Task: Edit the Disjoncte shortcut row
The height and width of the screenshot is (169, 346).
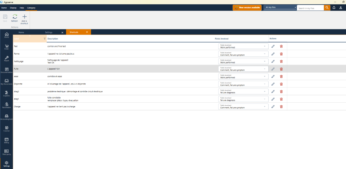Action: pos(273,84)
